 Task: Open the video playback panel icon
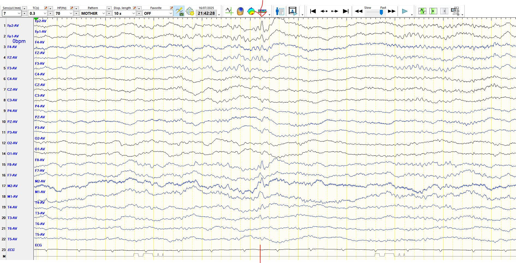coord(293,11)
